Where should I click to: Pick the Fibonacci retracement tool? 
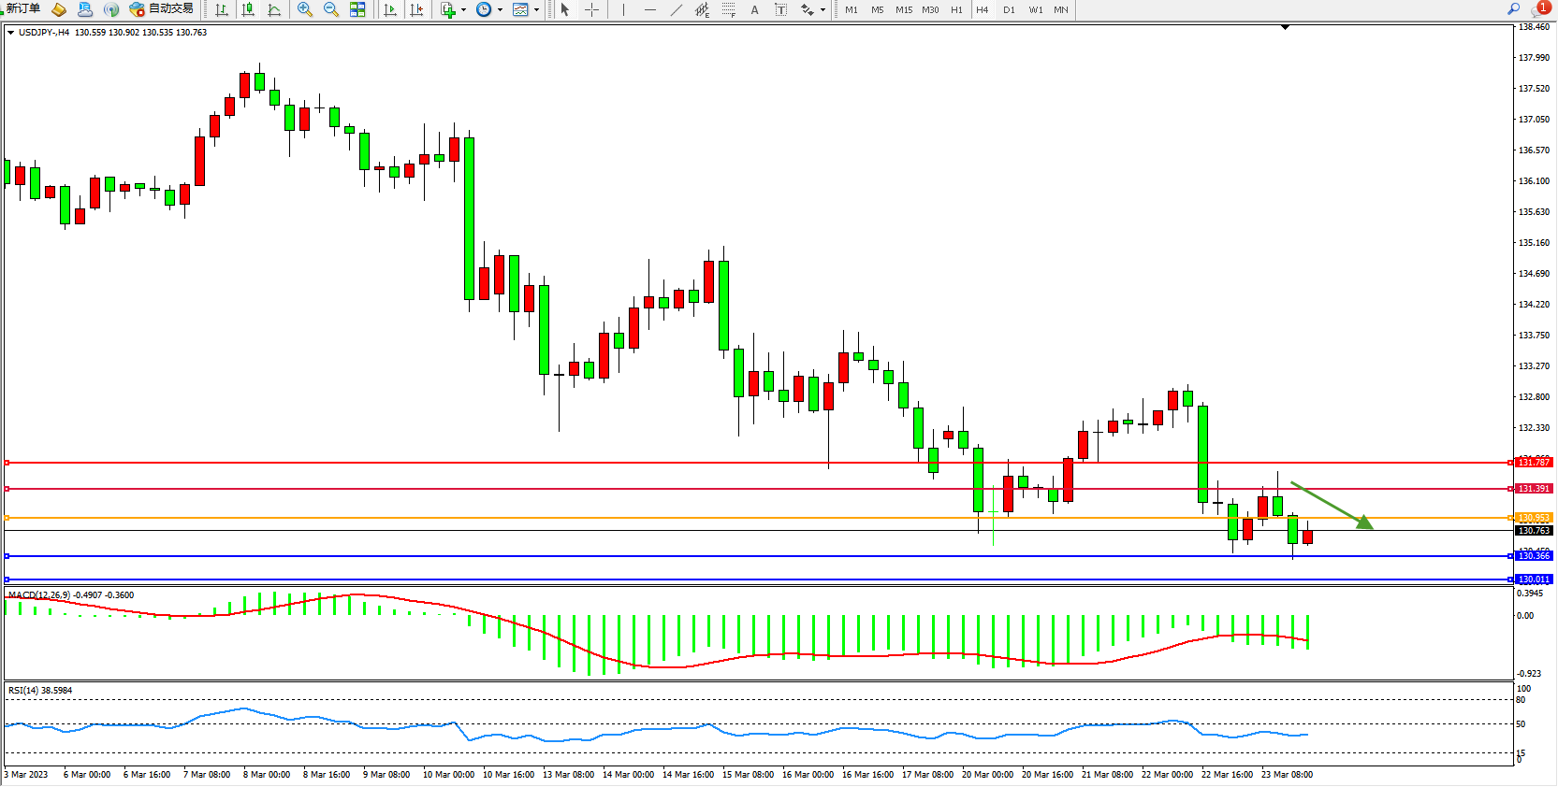[x=728, y=9]
